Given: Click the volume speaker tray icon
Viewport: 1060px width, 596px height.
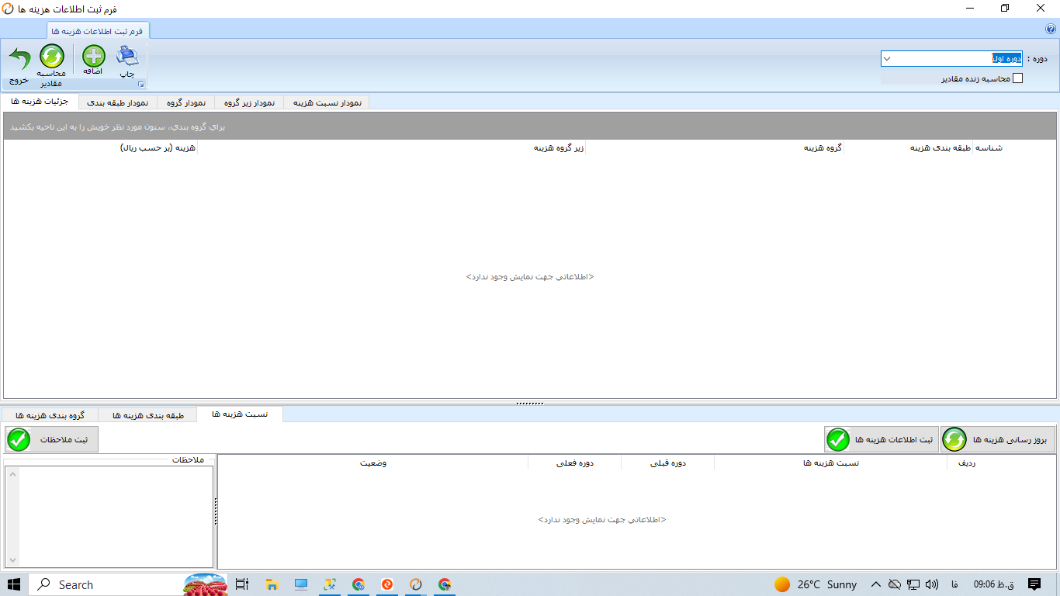Looking at the screenshot, I should tap(932, 584).
